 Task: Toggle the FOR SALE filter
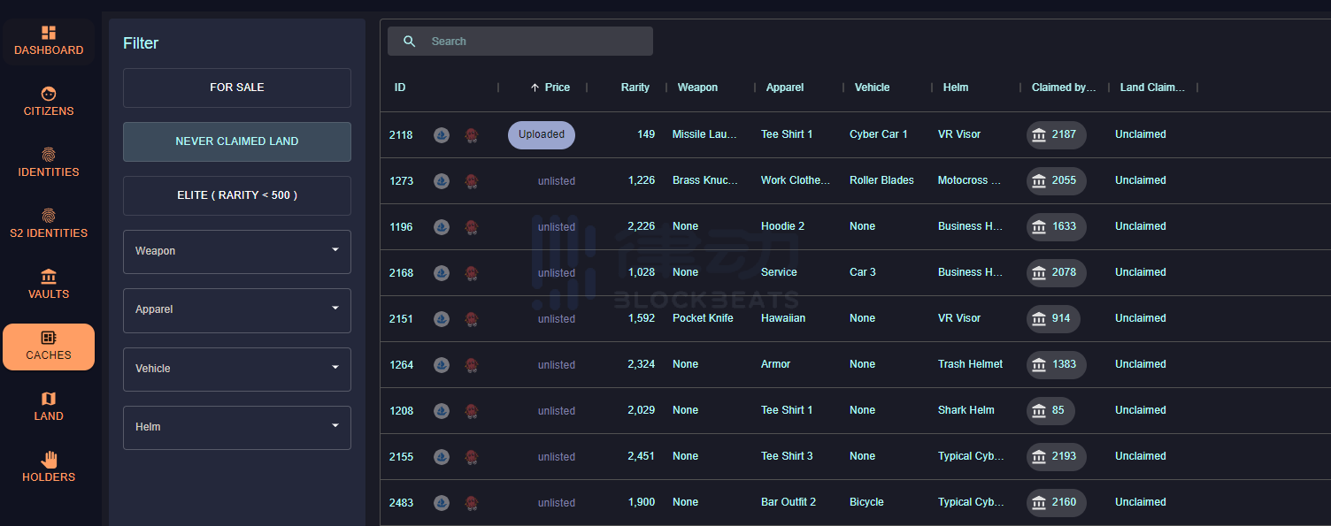(x=237, y=88)
